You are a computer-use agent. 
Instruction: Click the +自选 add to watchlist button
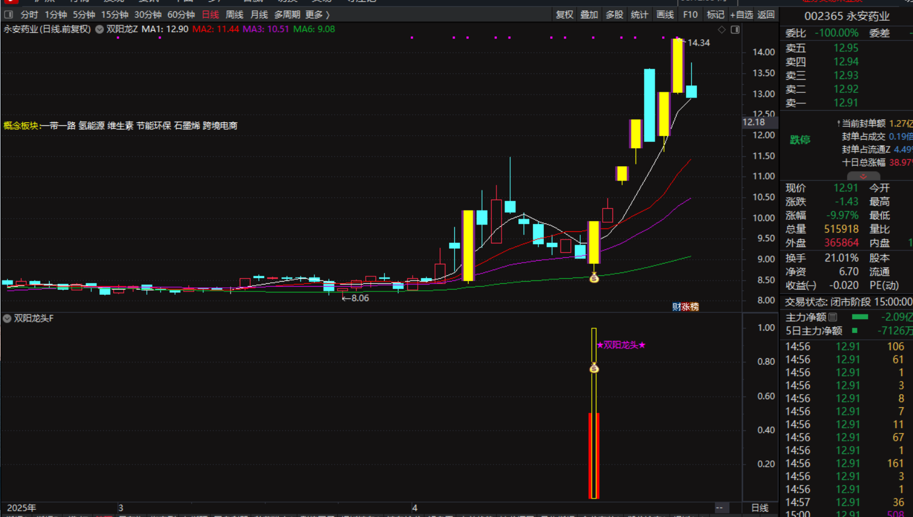(x=741, y=14)
